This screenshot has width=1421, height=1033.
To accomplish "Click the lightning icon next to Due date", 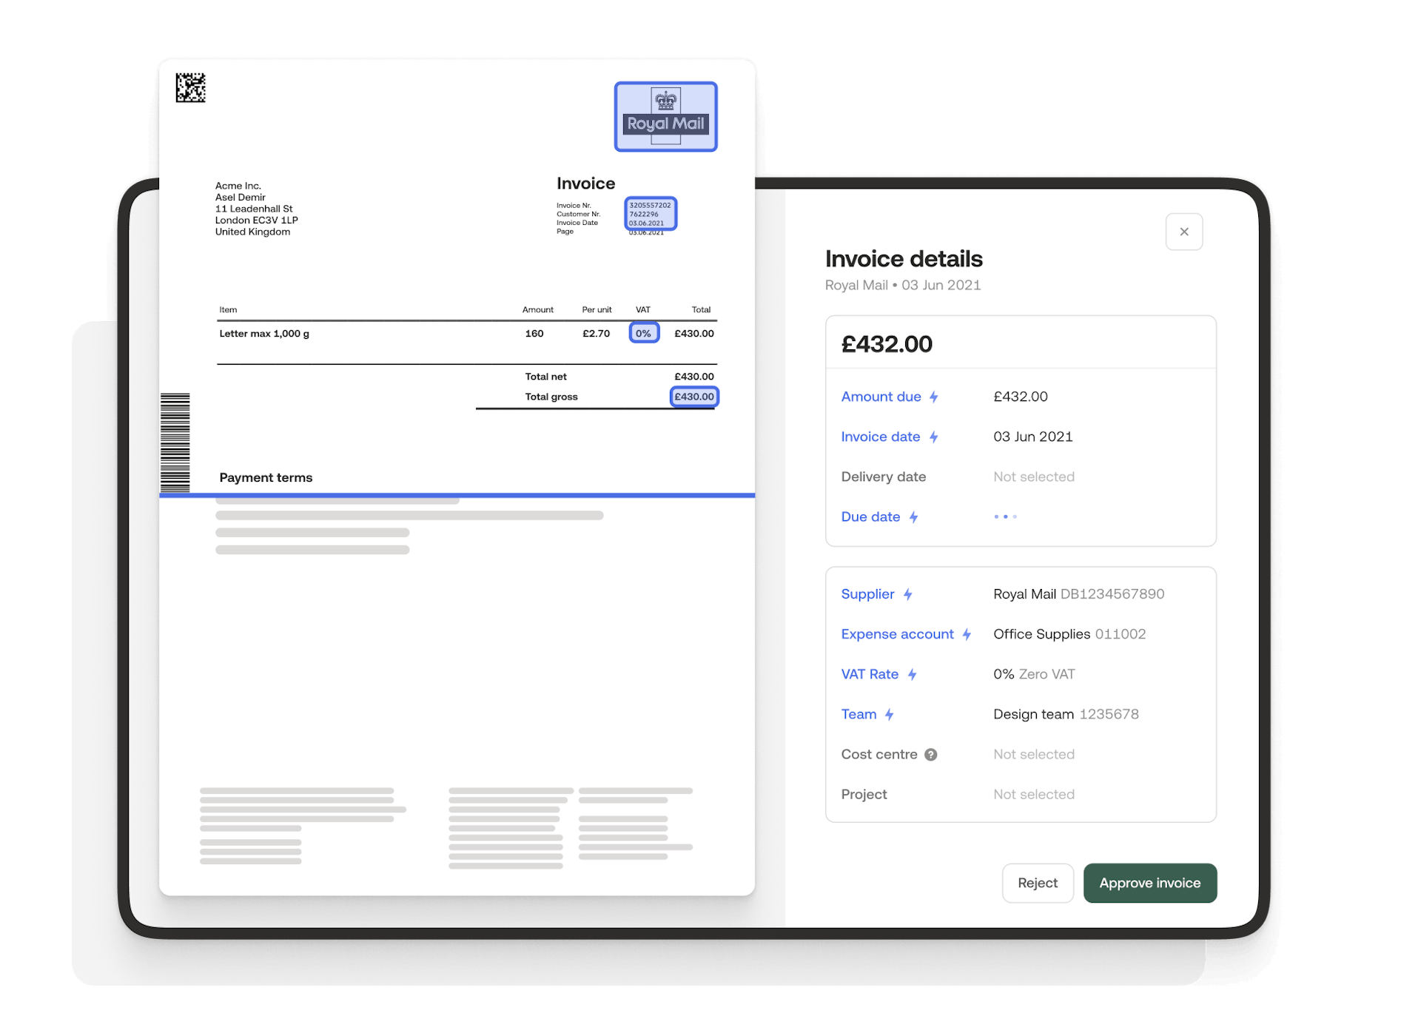I will click(x=915, y=516).
